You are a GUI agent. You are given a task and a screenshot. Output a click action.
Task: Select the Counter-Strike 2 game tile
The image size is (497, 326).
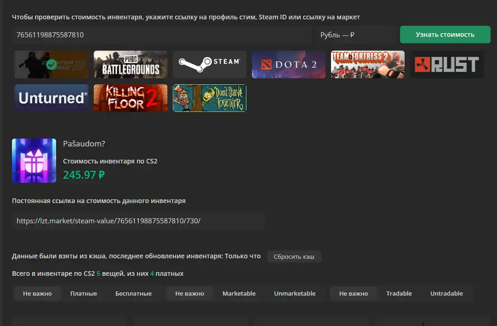click(51, 64)
